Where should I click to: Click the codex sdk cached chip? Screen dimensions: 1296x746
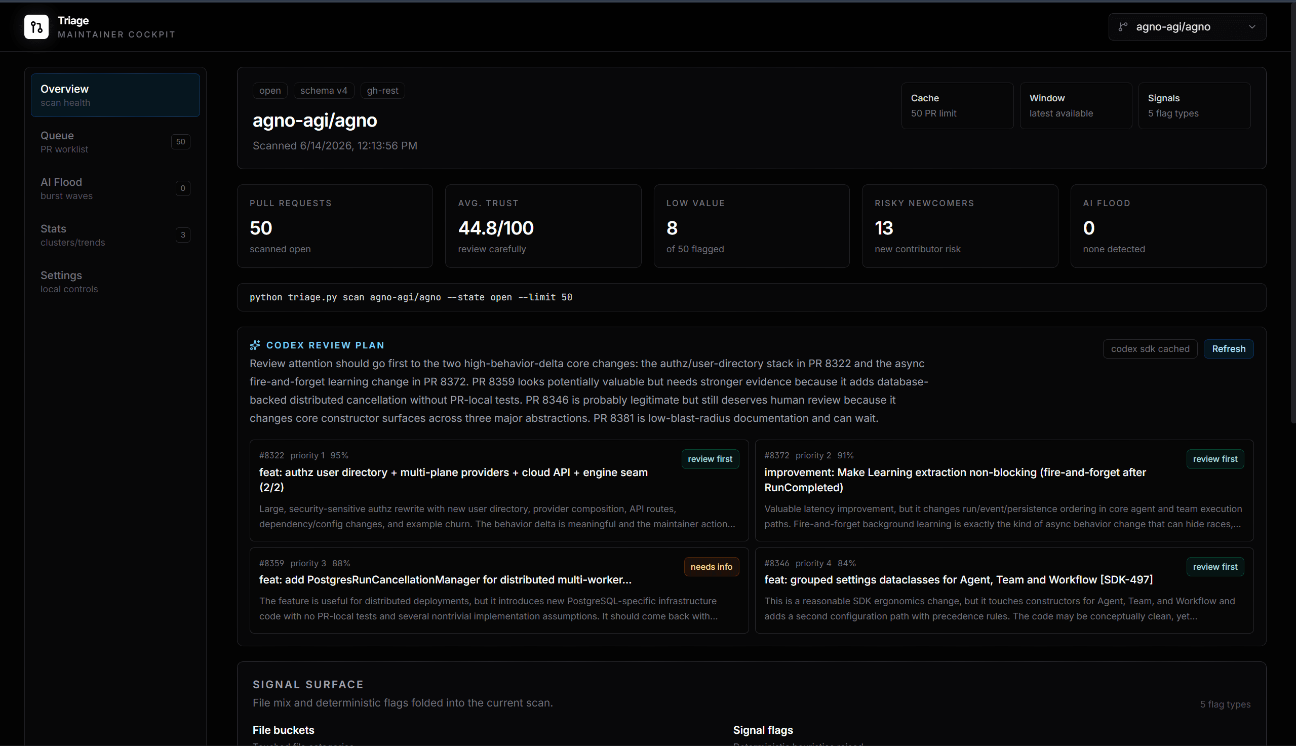coord(1150,349)
